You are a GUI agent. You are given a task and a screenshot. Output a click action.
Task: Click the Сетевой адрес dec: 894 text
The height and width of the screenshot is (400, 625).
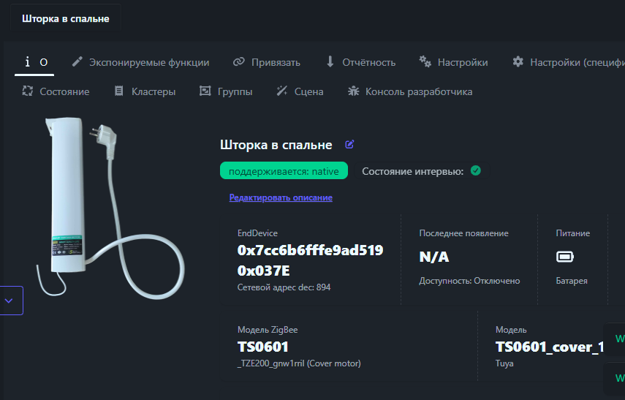tap(284, 287)
